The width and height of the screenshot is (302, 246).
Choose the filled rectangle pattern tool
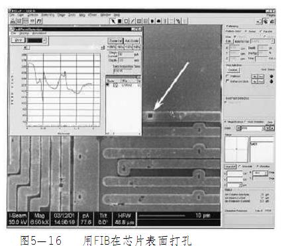point(119,21)
